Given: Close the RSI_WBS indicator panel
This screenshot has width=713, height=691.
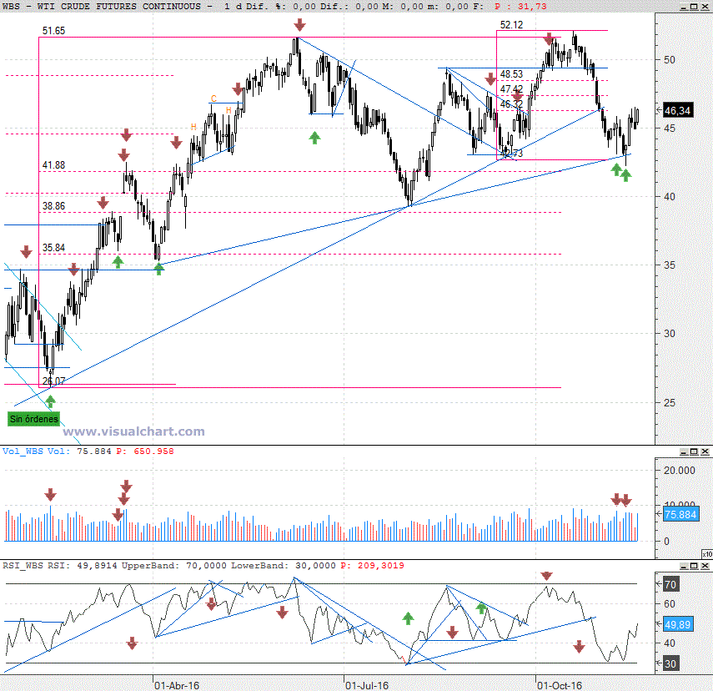Looking at the screenshot, I should pyautogui.click(x=705, y=566).
